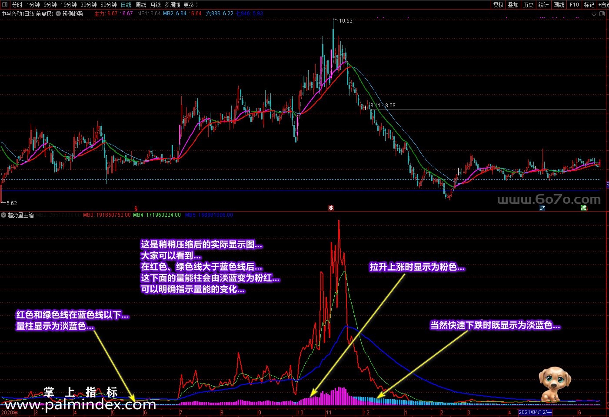Click the 预测趋势 indicator name

73,13
